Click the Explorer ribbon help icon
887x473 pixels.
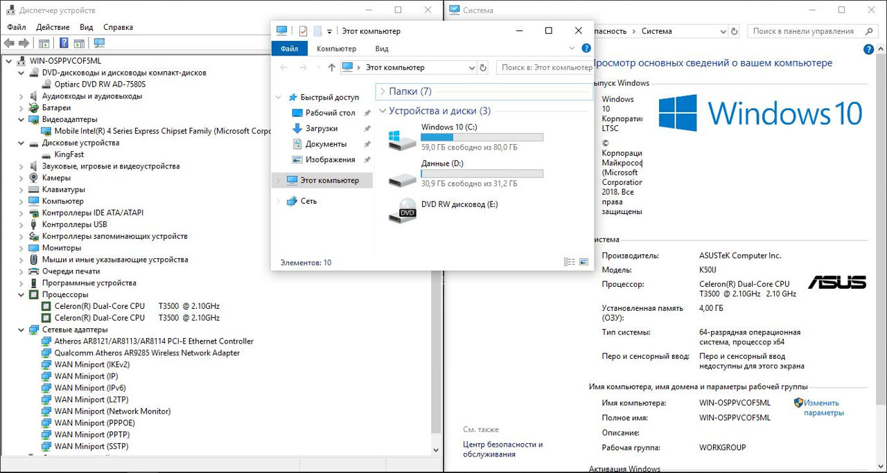[586, 48]
